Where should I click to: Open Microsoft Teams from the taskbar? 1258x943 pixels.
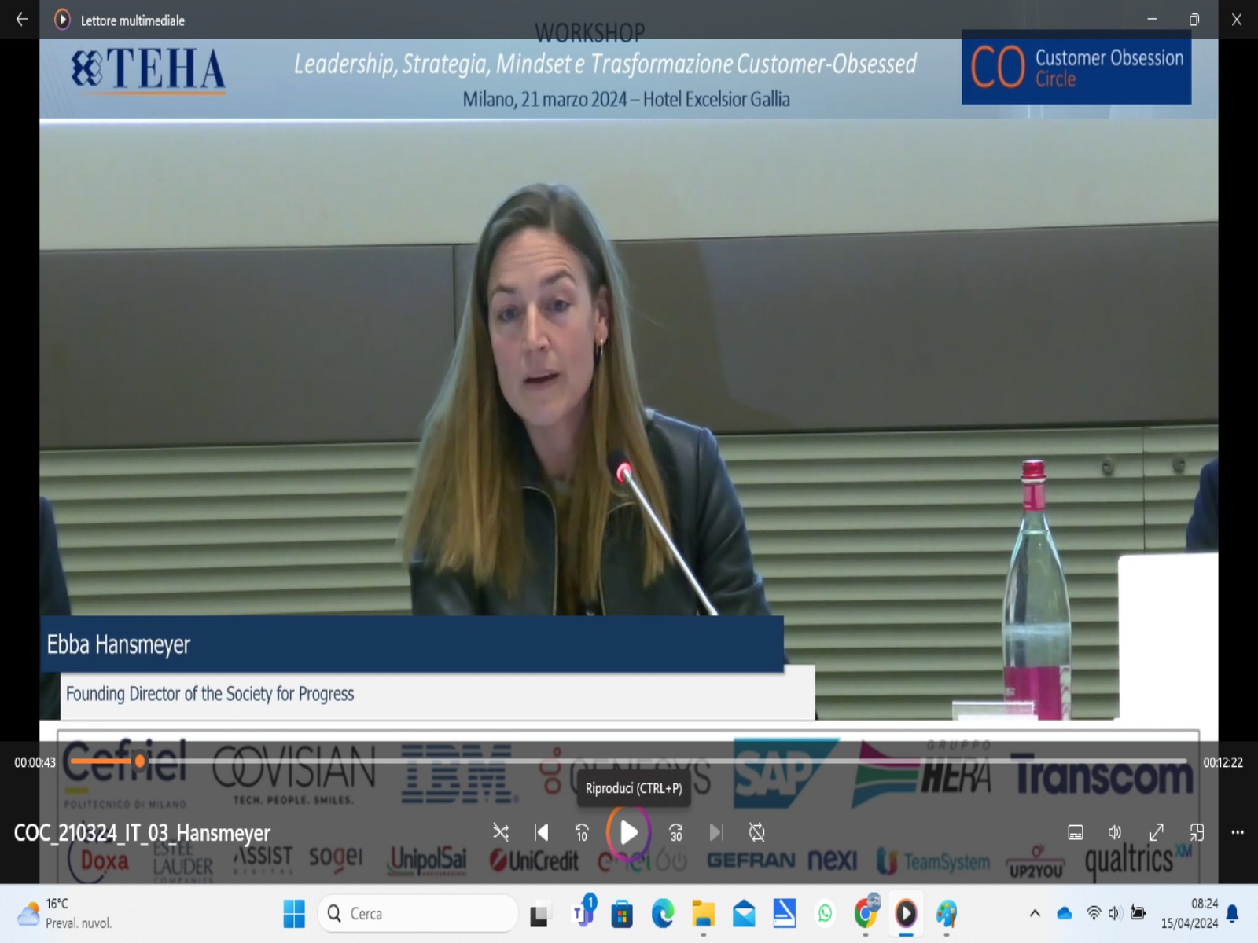tap(583, 914)
